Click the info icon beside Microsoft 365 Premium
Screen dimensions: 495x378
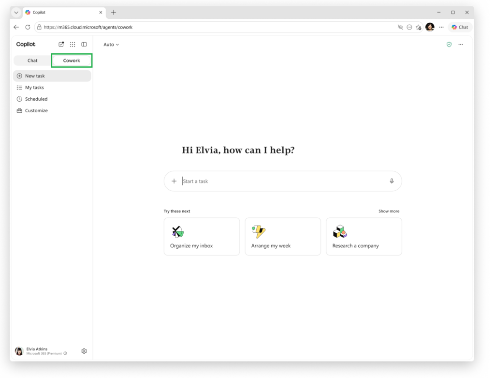coord(65,353)
